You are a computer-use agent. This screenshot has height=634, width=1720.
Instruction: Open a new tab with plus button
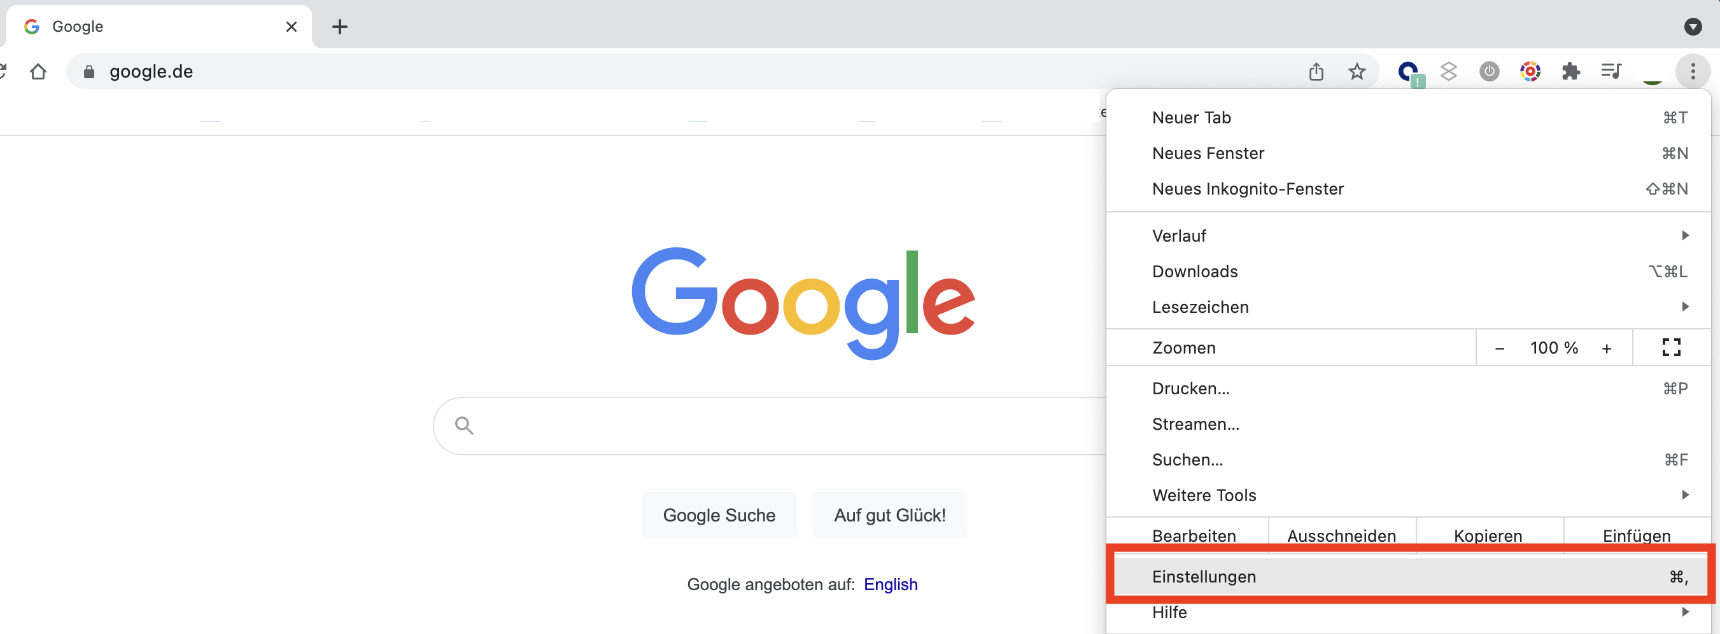tap(340, 27)
